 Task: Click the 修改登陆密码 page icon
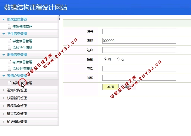pos(9,26)
